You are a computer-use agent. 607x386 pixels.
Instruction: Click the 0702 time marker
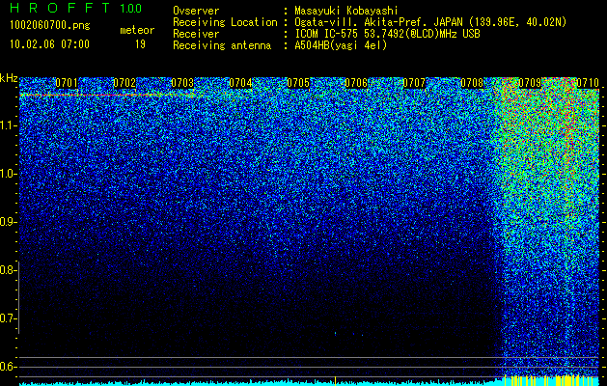(124, 83)
